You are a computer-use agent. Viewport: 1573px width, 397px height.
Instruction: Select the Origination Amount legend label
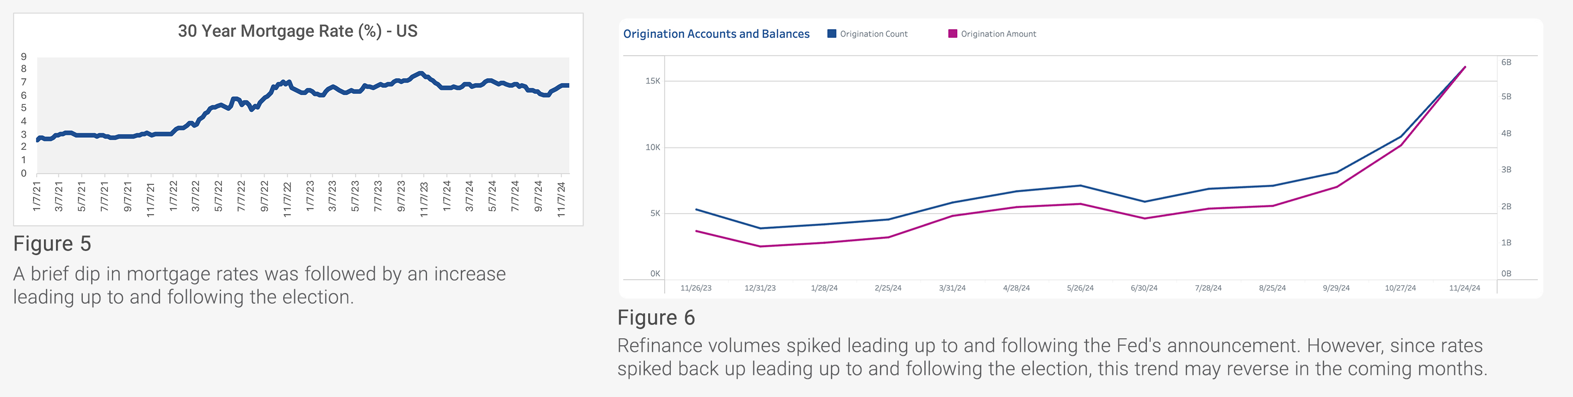pos(998,34)
